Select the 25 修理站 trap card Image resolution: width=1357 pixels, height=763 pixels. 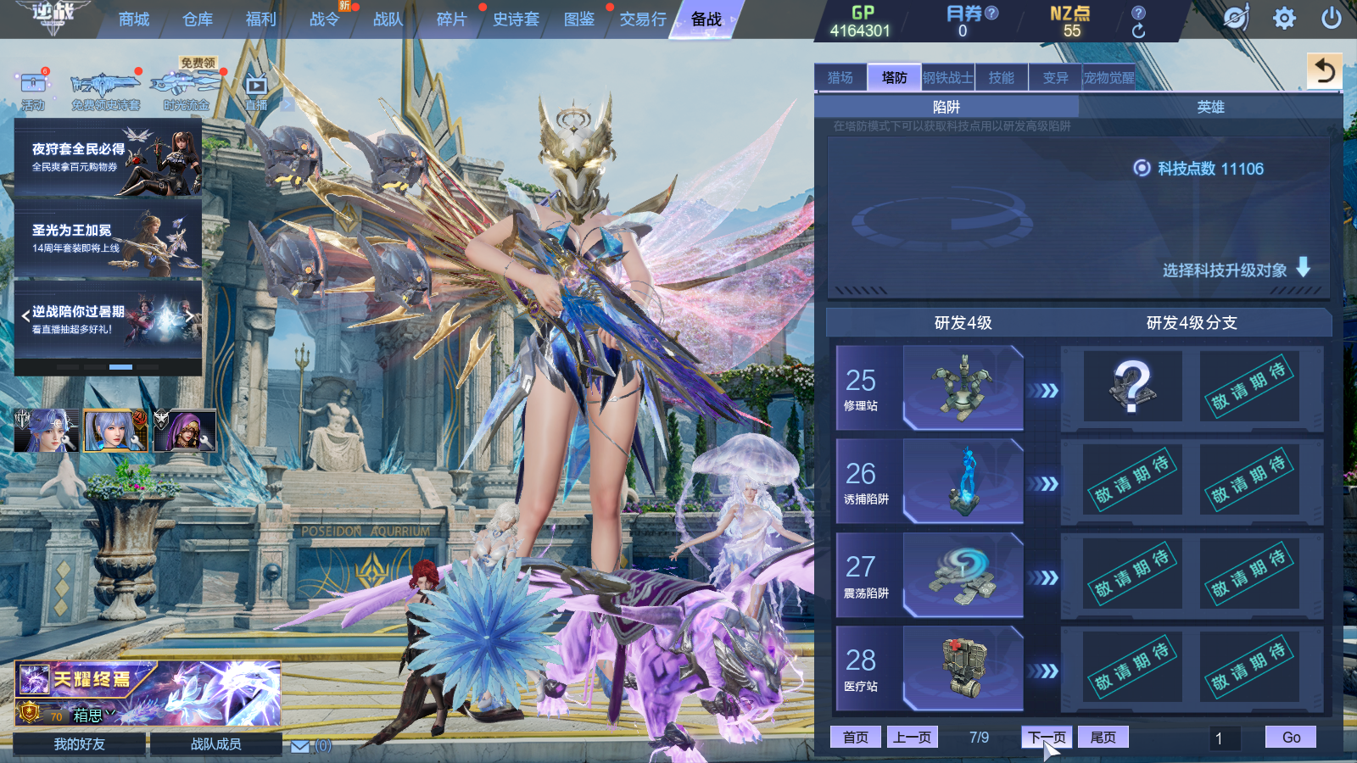point(929,387)
